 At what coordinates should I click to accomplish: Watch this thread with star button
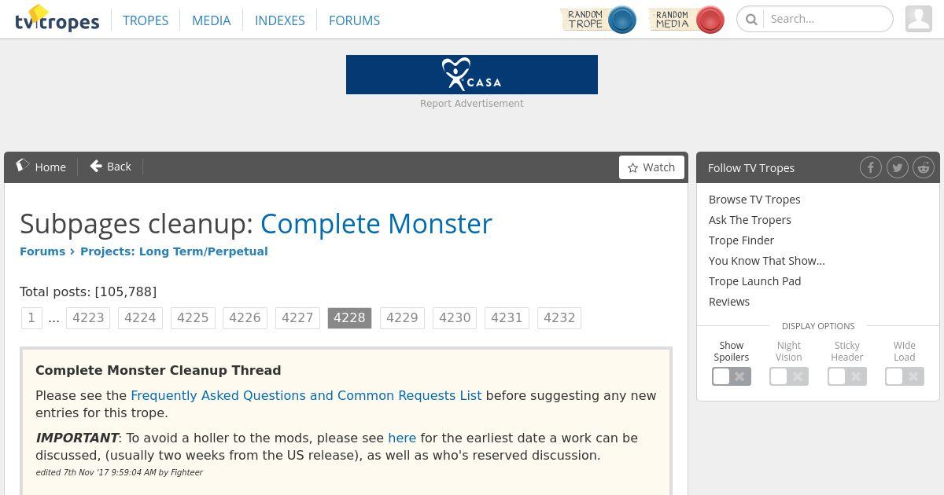[651, 167]
